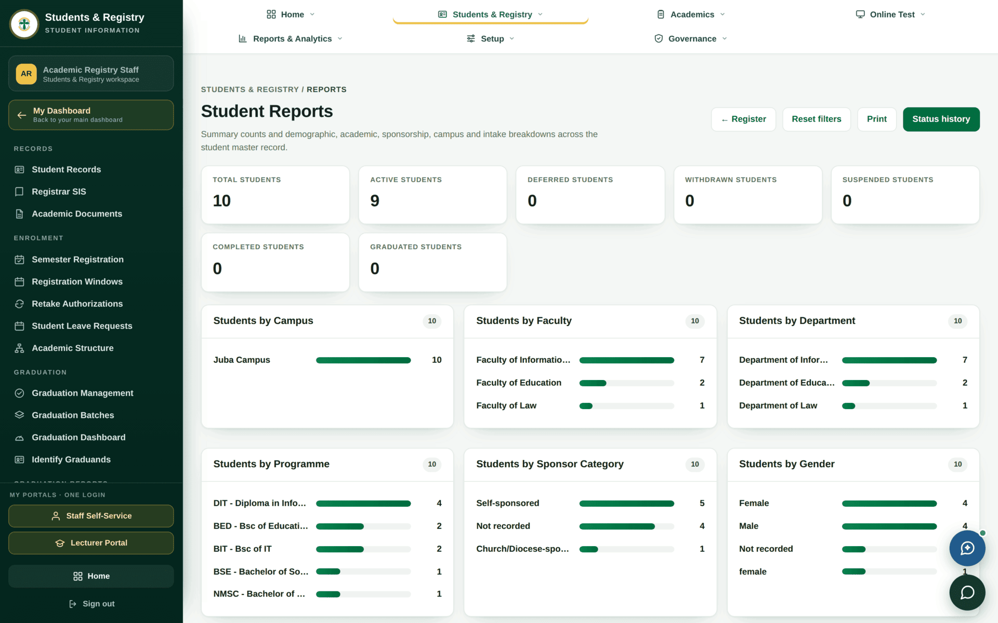The image size is (998, 623).
Task: Click the Department of Law row label
Action: [778, 406]
